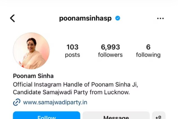View the 6,993 followers list
Screen dimensions: 178x119
[x=110, y=51]
